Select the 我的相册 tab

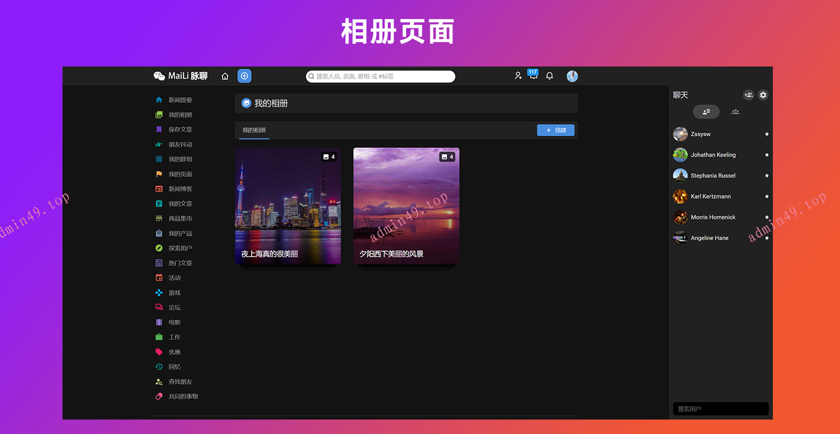click(254, 130)
